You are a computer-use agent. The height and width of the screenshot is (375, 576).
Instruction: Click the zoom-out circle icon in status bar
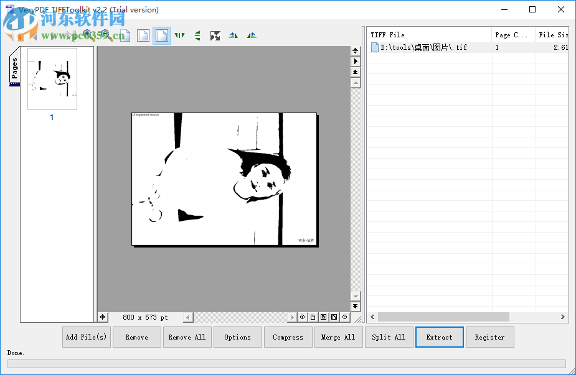[x=344, y=317]
